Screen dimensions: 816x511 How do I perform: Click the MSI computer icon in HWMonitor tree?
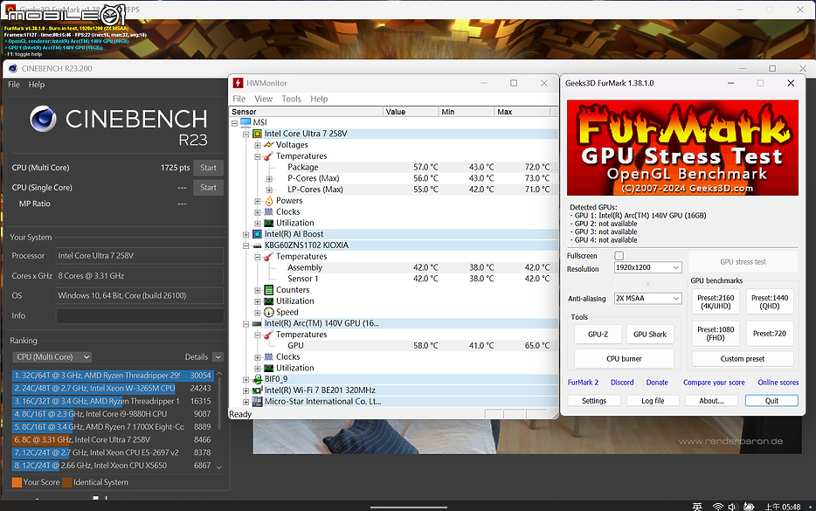tap(245, 122)
